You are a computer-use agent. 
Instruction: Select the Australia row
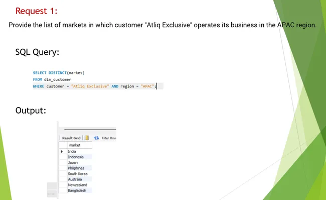click(x=80, y=179)
